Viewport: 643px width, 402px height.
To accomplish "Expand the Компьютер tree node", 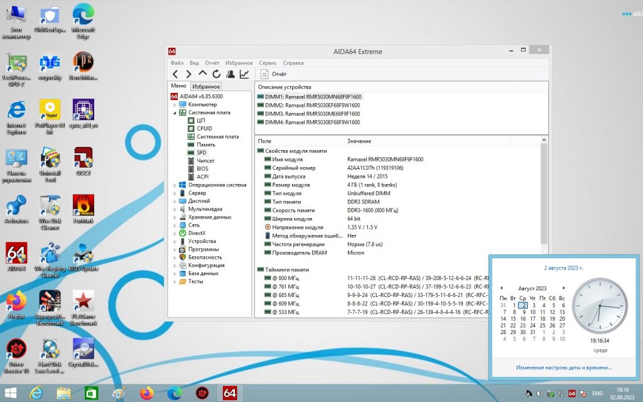I will (175, 105).
